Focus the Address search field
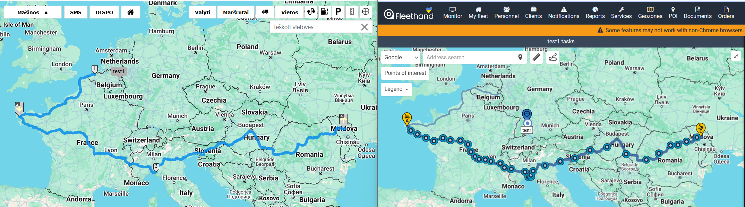Screen dimensions: 745x207 (468, 58)
